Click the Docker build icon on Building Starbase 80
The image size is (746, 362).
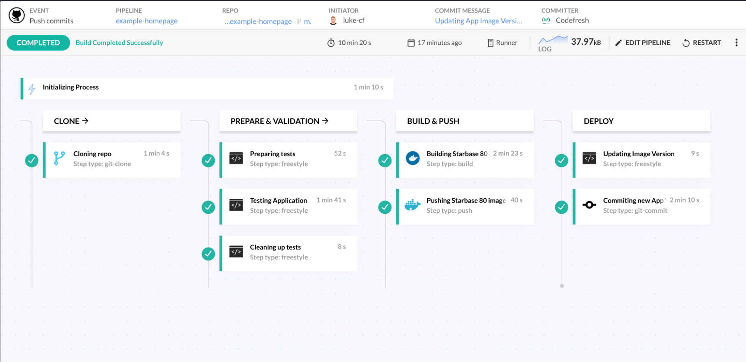[x=412, y=158]
